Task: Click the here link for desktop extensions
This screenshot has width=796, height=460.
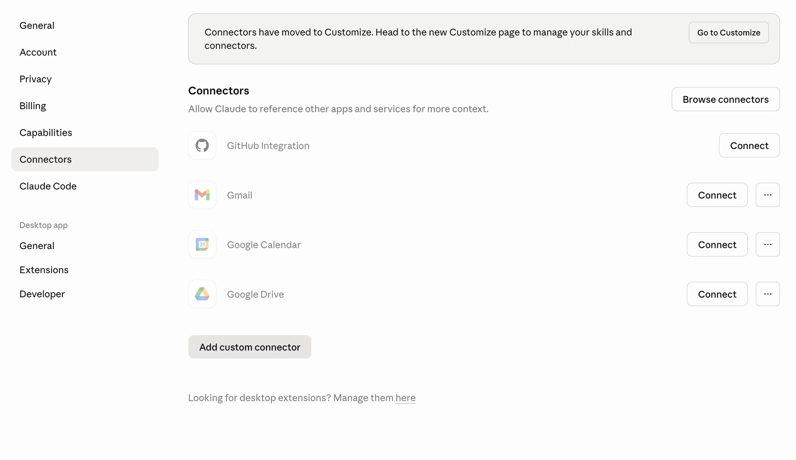Action: (x=405, y=398)
